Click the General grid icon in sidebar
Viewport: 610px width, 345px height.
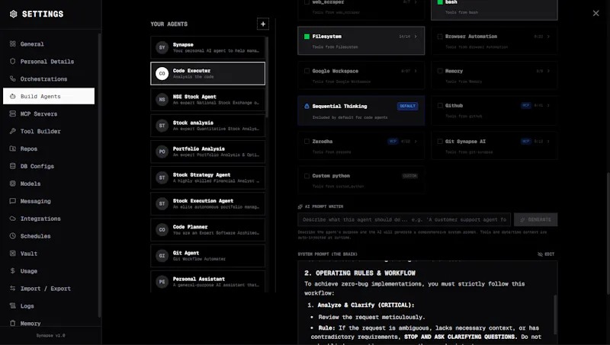[x=12, y=44]
